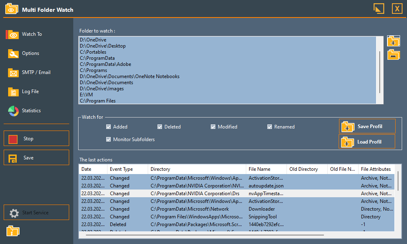This screenshot has width=407, height=244.
Task: Click the Start Service gear button
Action: pyautogui.click(x=37, y=213)
